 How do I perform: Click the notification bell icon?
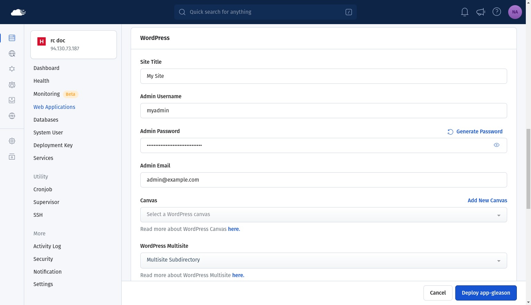[465, 12]
